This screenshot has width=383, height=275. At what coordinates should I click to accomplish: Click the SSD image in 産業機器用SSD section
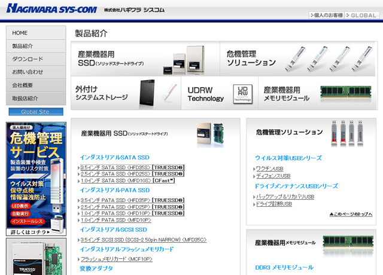[210, 135]
